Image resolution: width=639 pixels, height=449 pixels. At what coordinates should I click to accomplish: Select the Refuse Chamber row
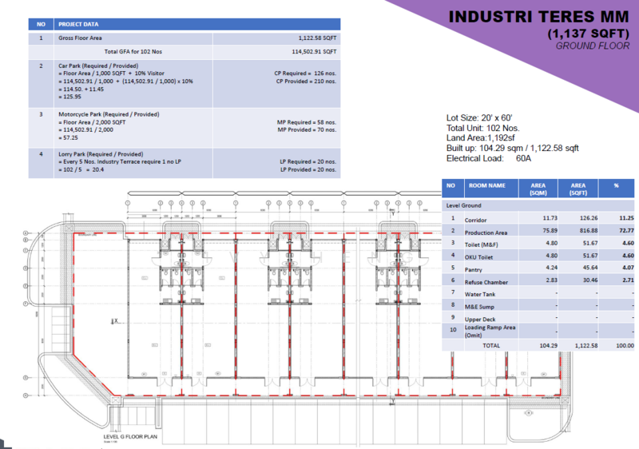(x=490, y=280)
